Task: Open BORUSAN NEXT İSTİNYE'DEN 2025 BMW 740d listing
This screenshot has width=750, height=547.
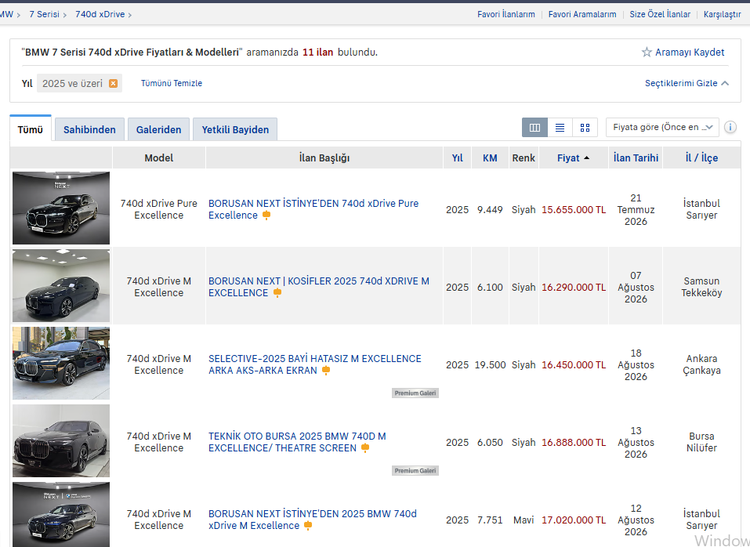Action: click(313, 520)
